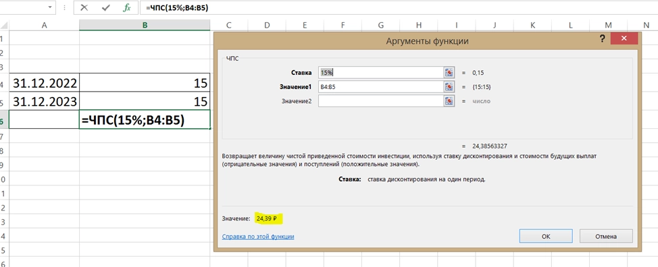Click the Ставка argument label
Viewport: 658px width, 267px height.
coord(301,72)
